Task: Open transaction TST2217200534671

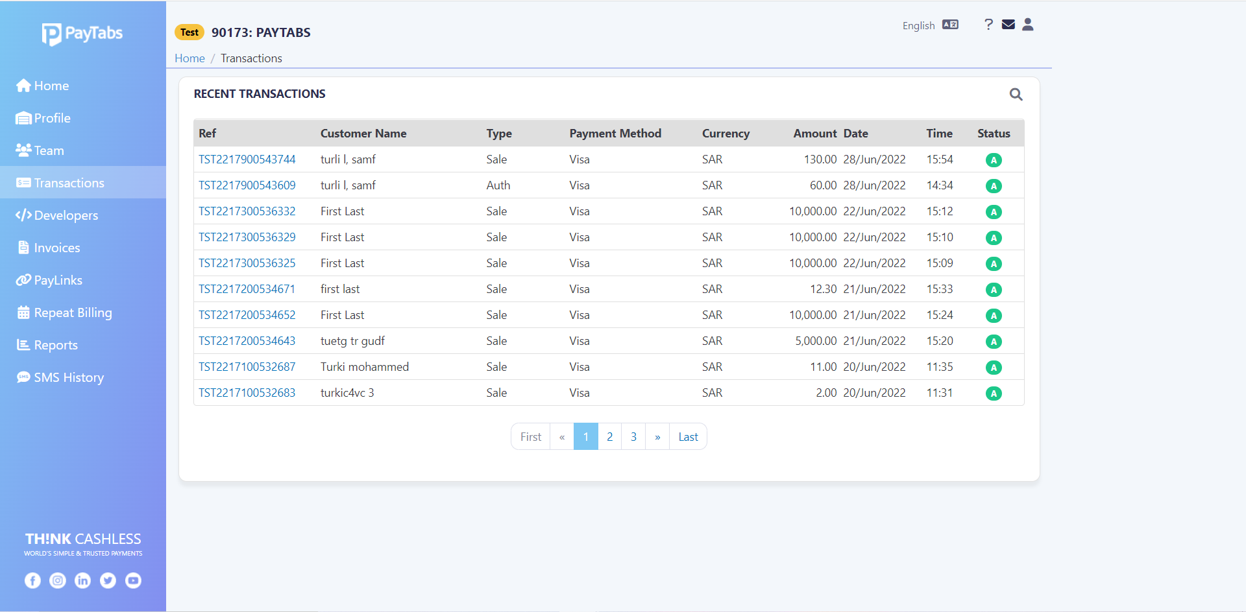Action: (247, 289)
